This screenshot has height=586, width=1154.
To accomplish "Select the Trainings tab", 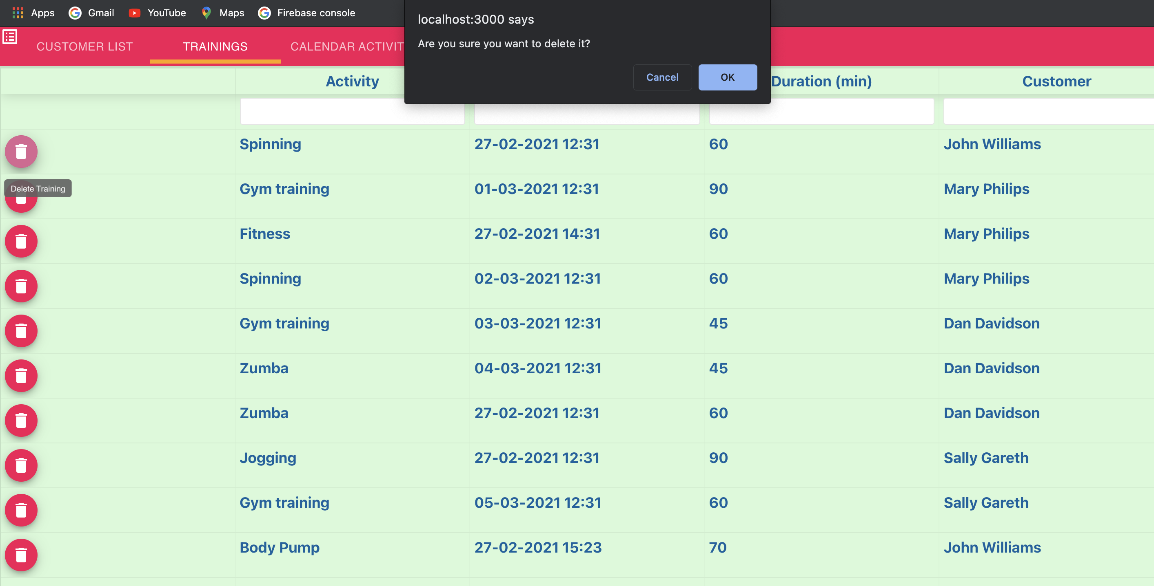I will (x=215, y=46).
